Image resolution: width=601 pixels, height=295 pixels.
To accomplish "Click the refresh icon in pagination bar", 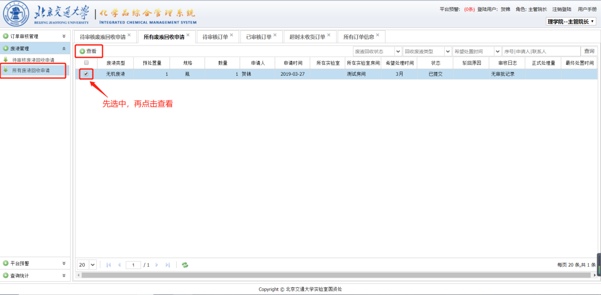I will [x=185, y=265].
